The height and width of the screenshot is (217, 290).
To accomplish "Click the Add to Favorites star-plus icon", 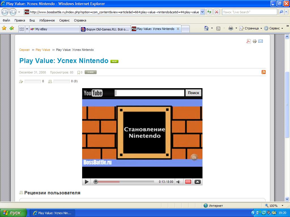I will pos(12,28).
